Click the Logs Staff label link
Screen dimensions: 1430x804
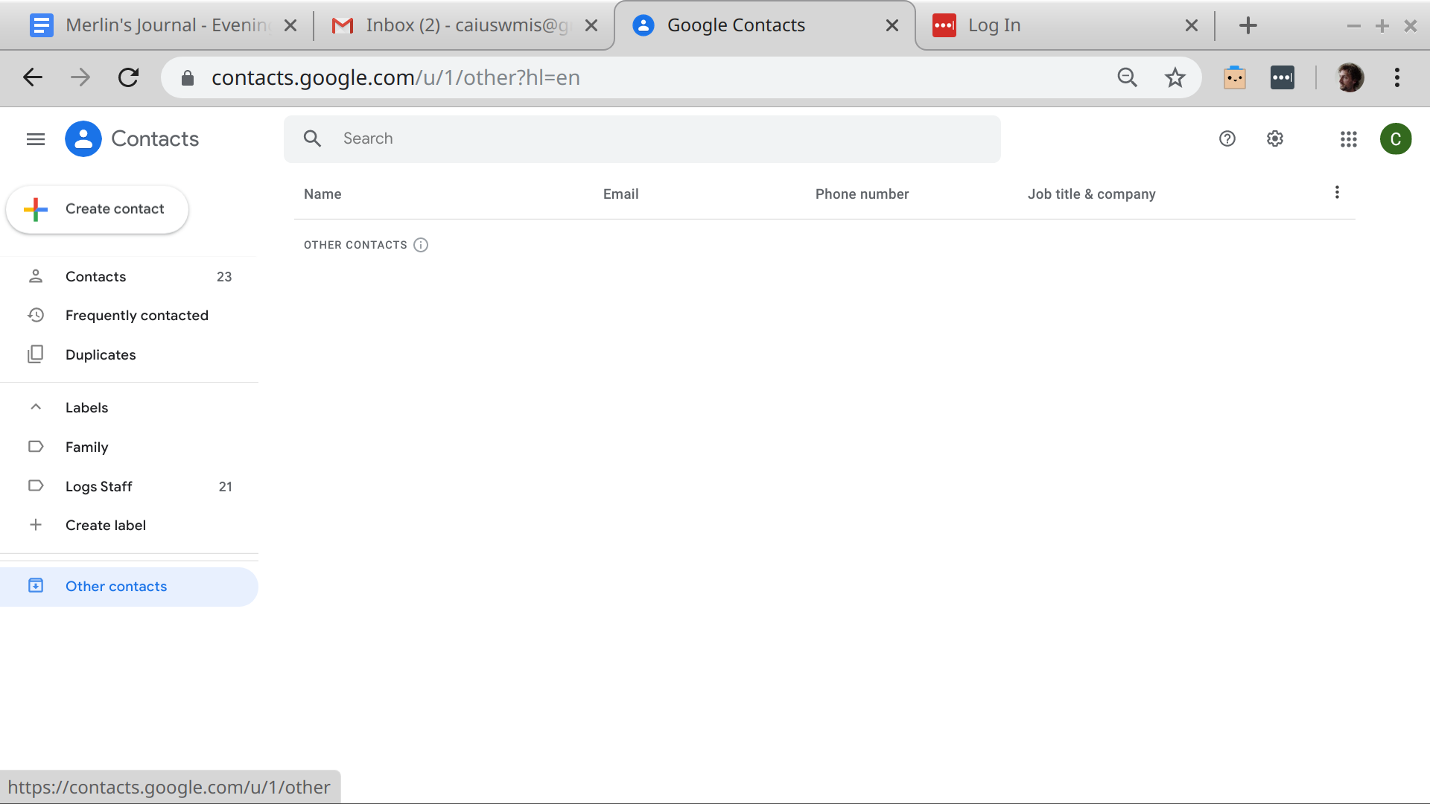[99, 486]
